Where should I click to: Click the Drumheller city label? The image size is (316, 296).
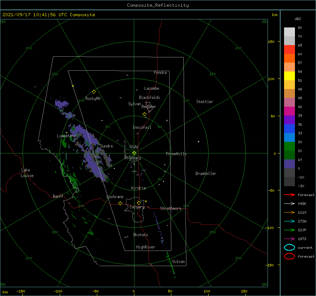(x=206, y=174)
